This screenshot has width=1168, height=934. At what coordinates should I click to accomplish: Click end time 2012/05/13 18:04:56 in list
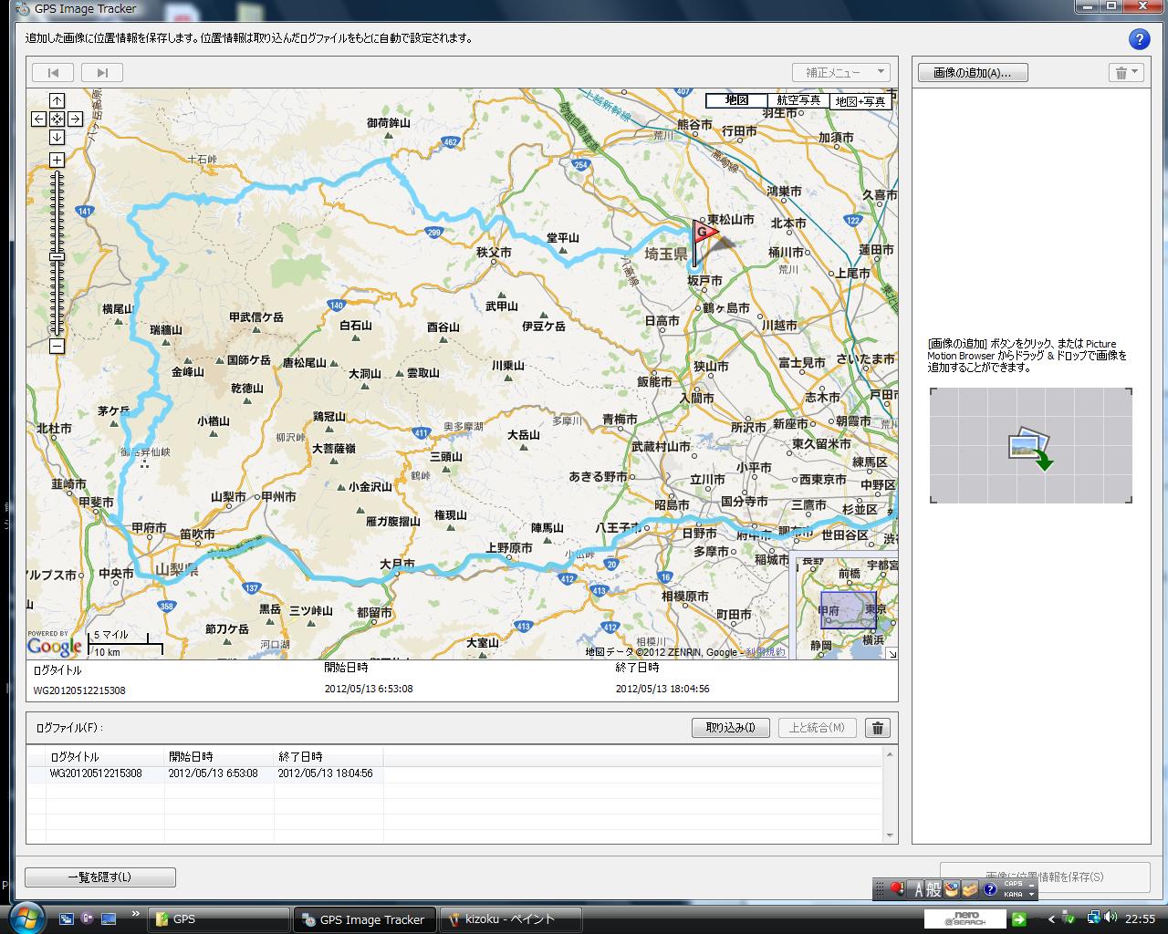coord(325,773)
